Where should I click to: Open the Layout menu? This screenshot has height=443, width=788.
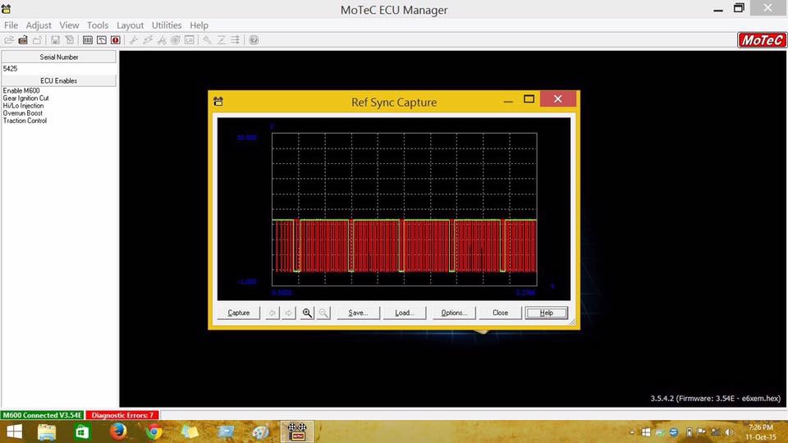[131, 25]
